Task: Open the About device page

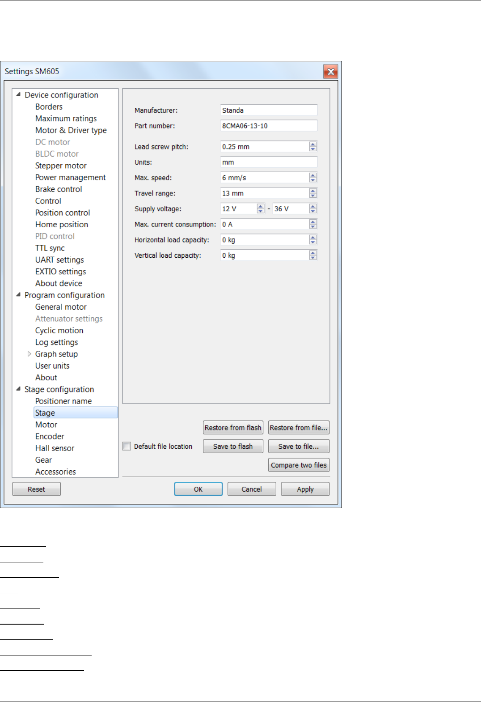Action: click(59, 283)
